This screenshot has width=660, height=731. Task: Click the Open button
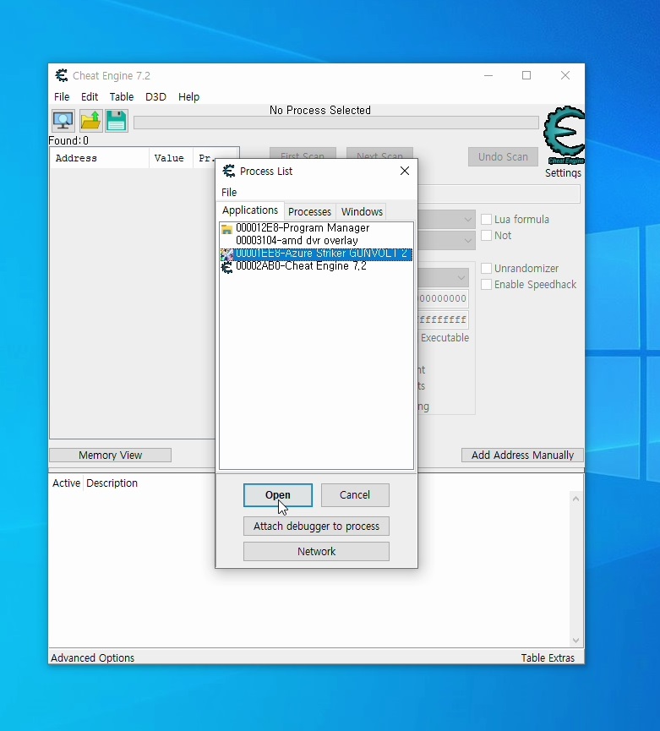(278, 495)
